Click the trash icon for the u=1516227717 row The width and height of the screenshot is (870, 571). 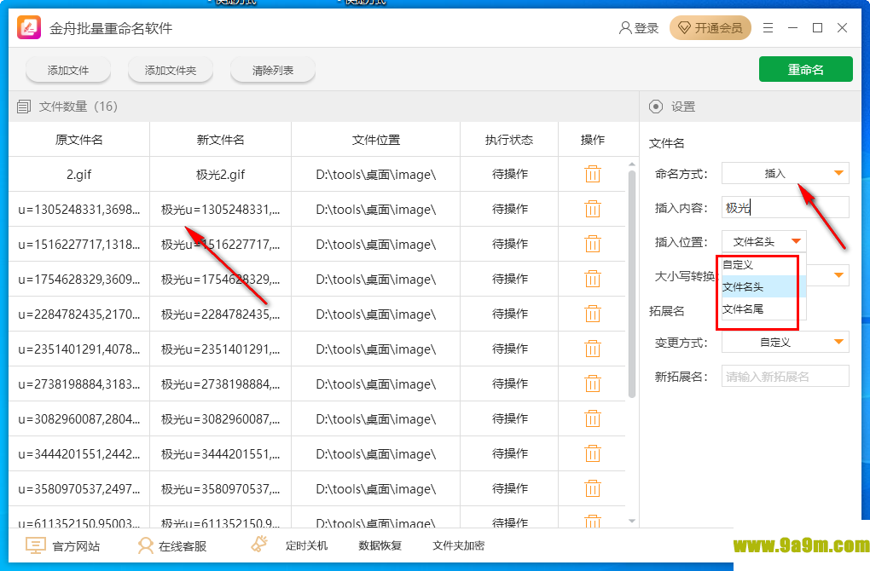click(593, 244)
